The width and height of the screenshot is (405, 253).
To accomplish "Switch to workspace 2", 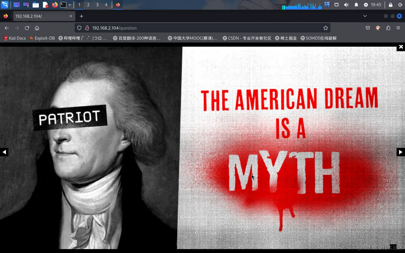I will point(88,5).
